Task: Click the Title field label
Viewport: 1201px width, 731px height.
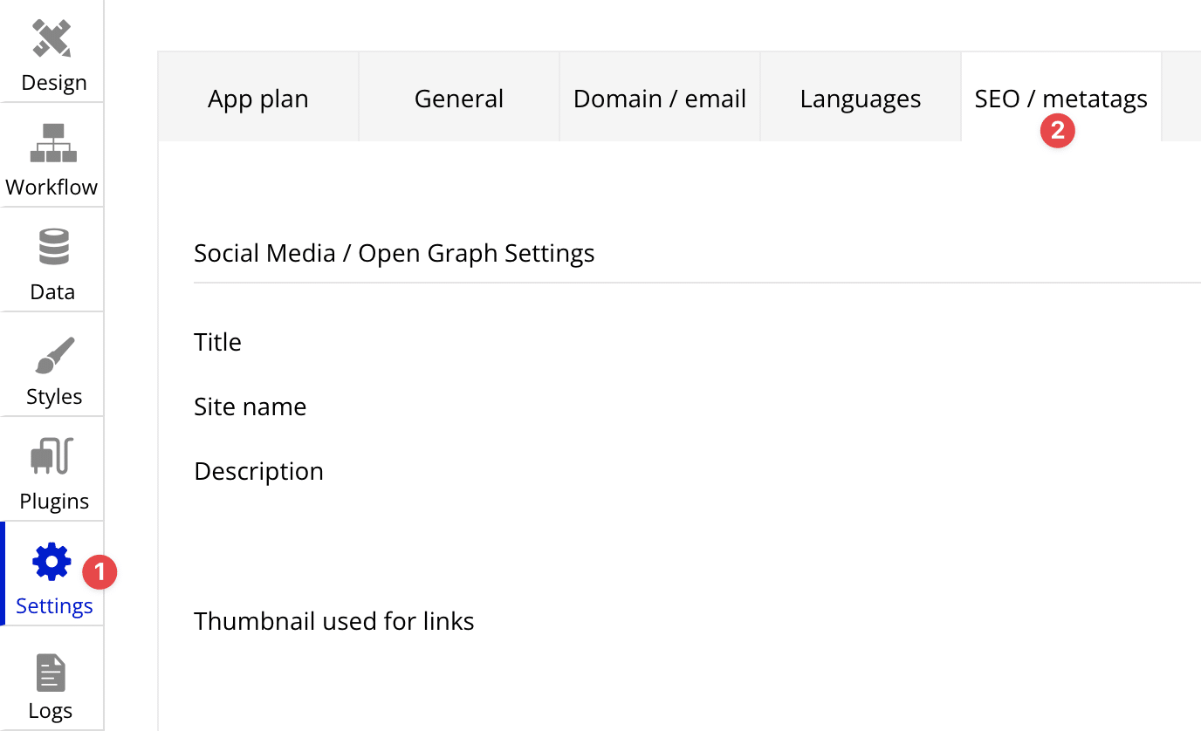Action: click(x=217, y=342)
